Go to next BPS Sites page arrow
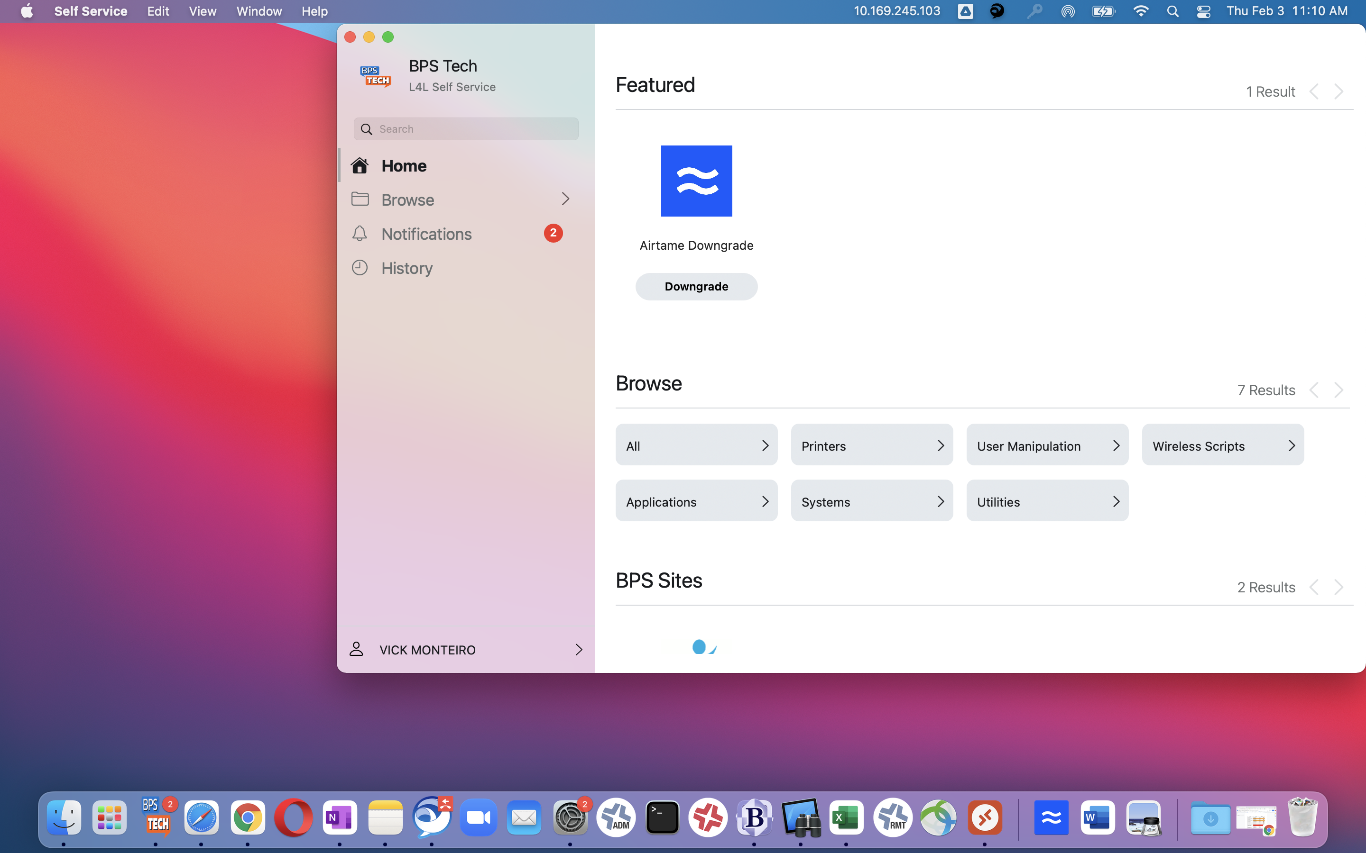 pos(1339,587)
